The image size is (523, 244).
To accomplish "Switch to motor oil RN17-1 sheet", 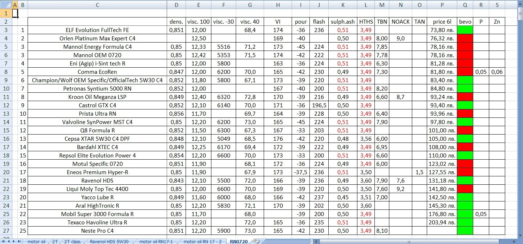I will click(156, 241).
